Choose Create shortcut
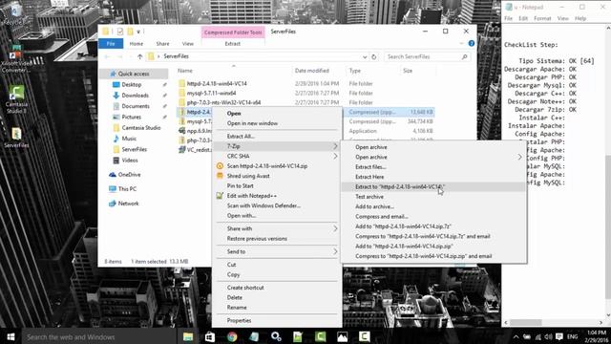 click(x=245, y=288)
